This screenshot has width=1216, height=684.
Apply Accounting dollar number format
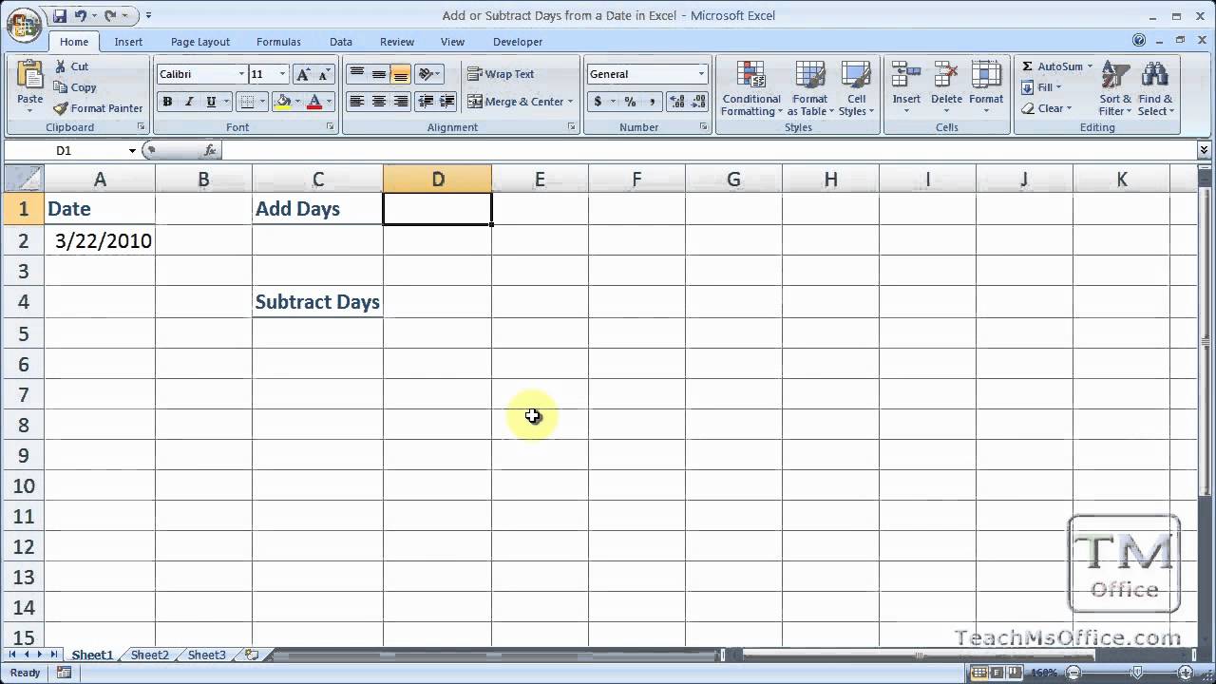(598, 102)
